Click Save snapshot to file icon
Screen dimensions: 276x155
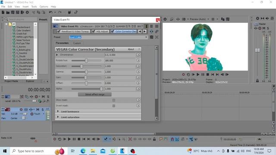(x=228, y=19)
